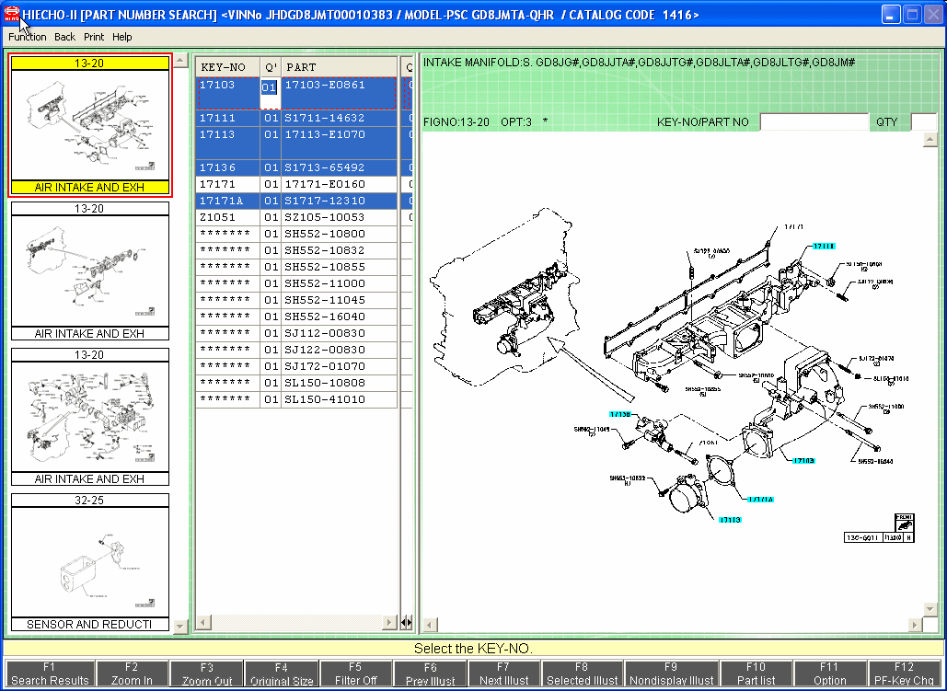This screenshot has width=947, height=691.
Task: Click highlighted 17103 callout in the diagram
Action: click(803, 460)
